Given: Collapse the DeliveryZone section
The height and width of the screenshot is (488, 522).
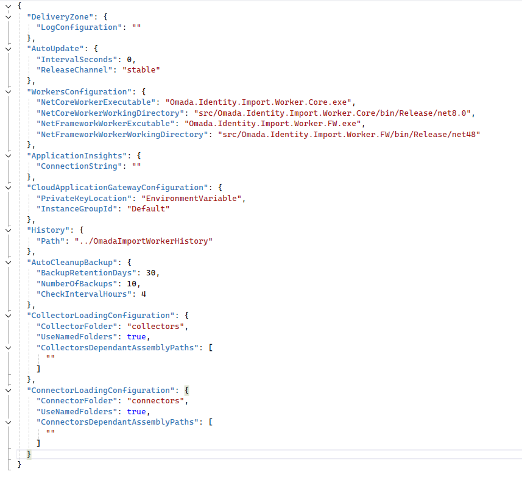Looking at the screenshot, I should click(8, 16).
